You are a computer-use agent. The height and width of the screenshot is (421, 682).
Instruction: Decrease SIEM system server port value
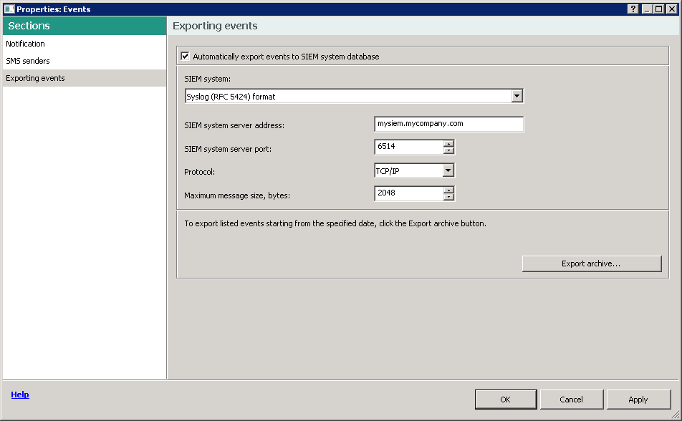449,150
